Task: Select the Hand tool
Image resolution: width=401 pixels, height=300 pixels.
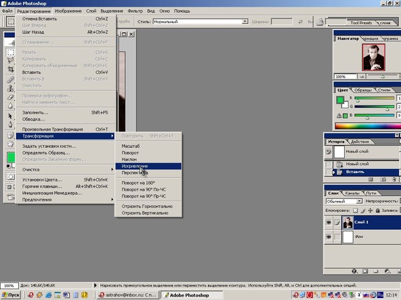Action: tap(11, 144)
